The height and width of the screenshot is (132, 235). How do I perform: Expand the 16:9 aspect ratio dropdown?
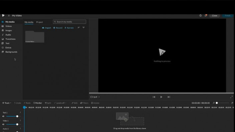pyautogui.click(x=95, y=97)
